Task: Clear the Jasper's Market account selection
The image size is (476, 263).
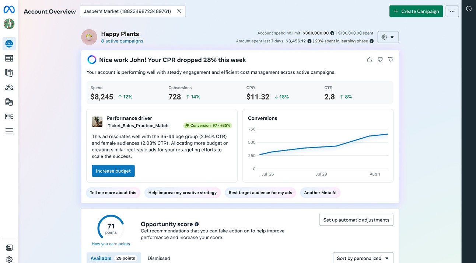Action: coord(179,11)
